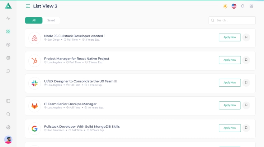The width and height of the screenshot is (264, 147).
Task: Click the Slack logo for UI/UX Designer job
Action: click(34, 83)
